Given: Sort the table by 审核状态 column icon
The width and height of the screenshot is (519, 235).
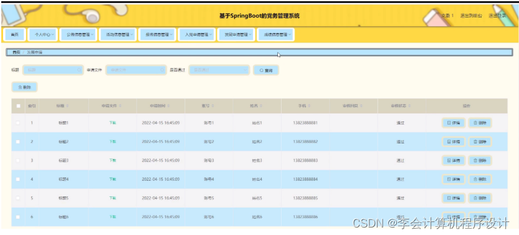Looking at the screenshot, I should click(x=409, y=106).
